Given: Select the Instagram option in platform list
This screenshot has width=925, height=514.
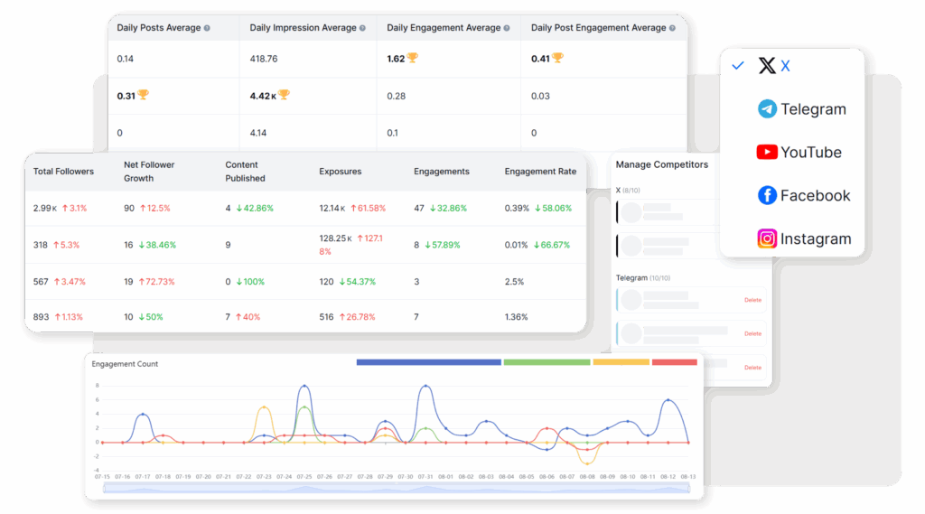Looking at the screenshot, I should 815,239.
